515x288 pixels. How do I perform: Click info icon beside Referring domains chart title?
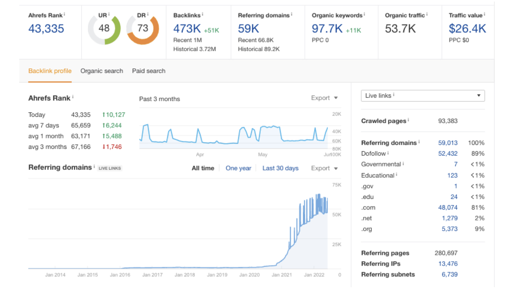tap(95, 166)
